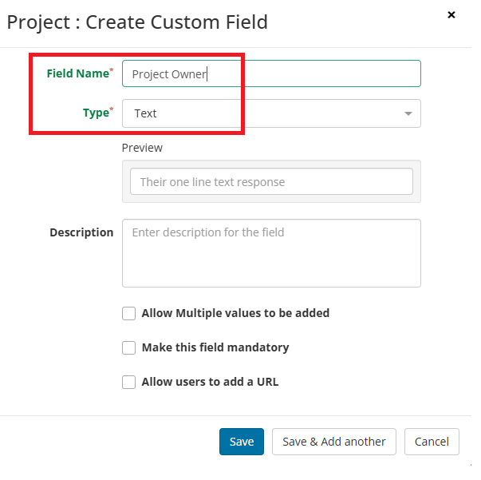
Task: Select the 'Make this field mandatory' label text
Action: pos(215,347)
